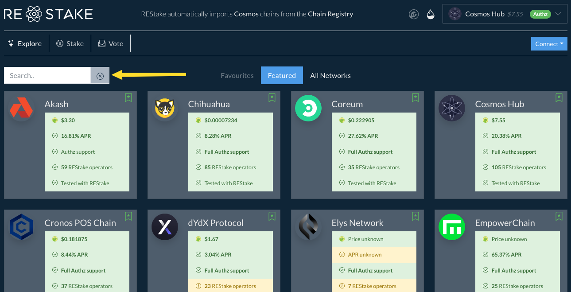Switch to the Vote tab
Image resolution: width=571 pixels, height=292 pixels.
pyautogui.click(x=111, y=43)
